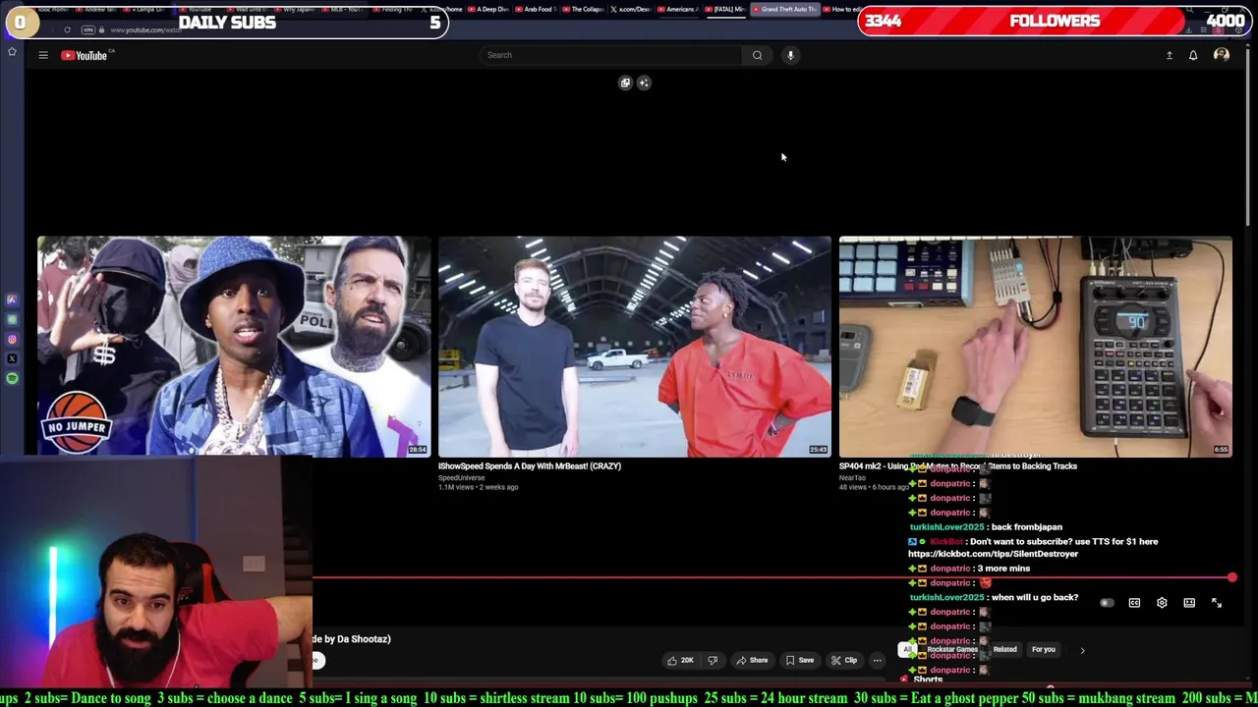Open the MrBeast and Speed video thumbnail
The image size is (1258, 707).
tap(635, 346)
